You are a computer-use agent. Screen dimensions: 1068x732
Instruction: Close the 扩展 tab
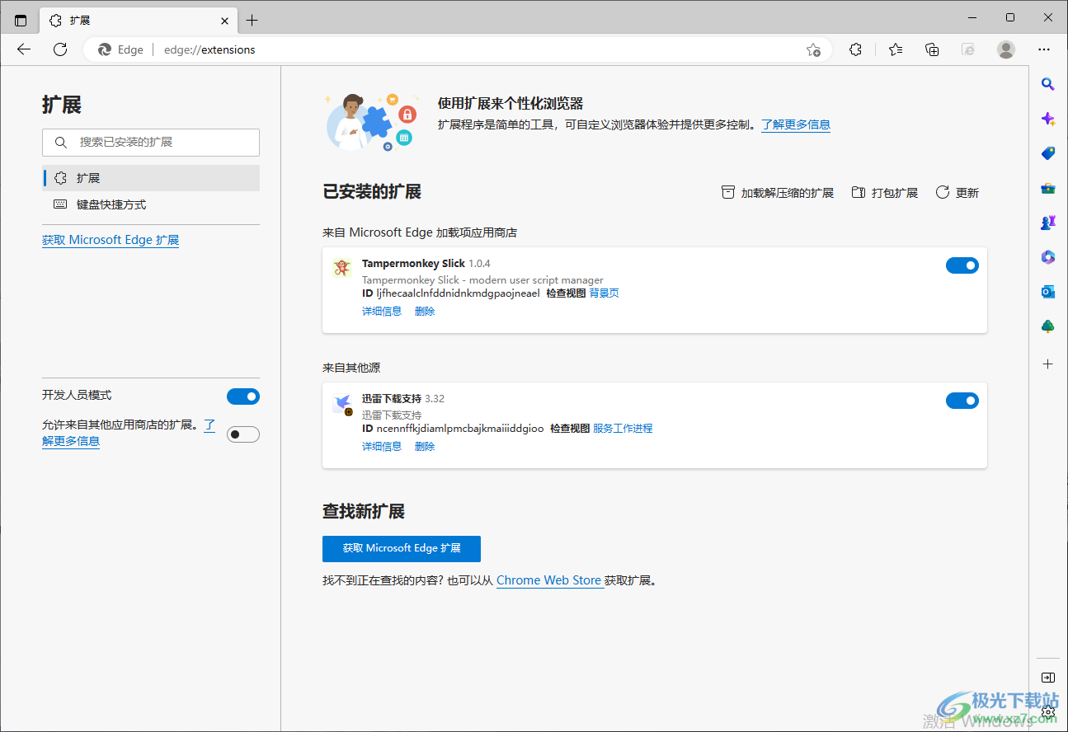tap(224, 20)
